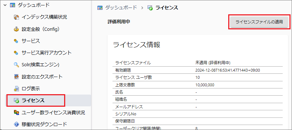Click the 評価利用中 status text
Viewport: 292px width, 130px height.
point(119,22)
